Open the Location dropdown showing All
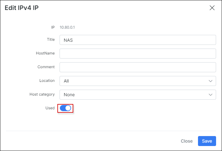 (x=138, y=81)
